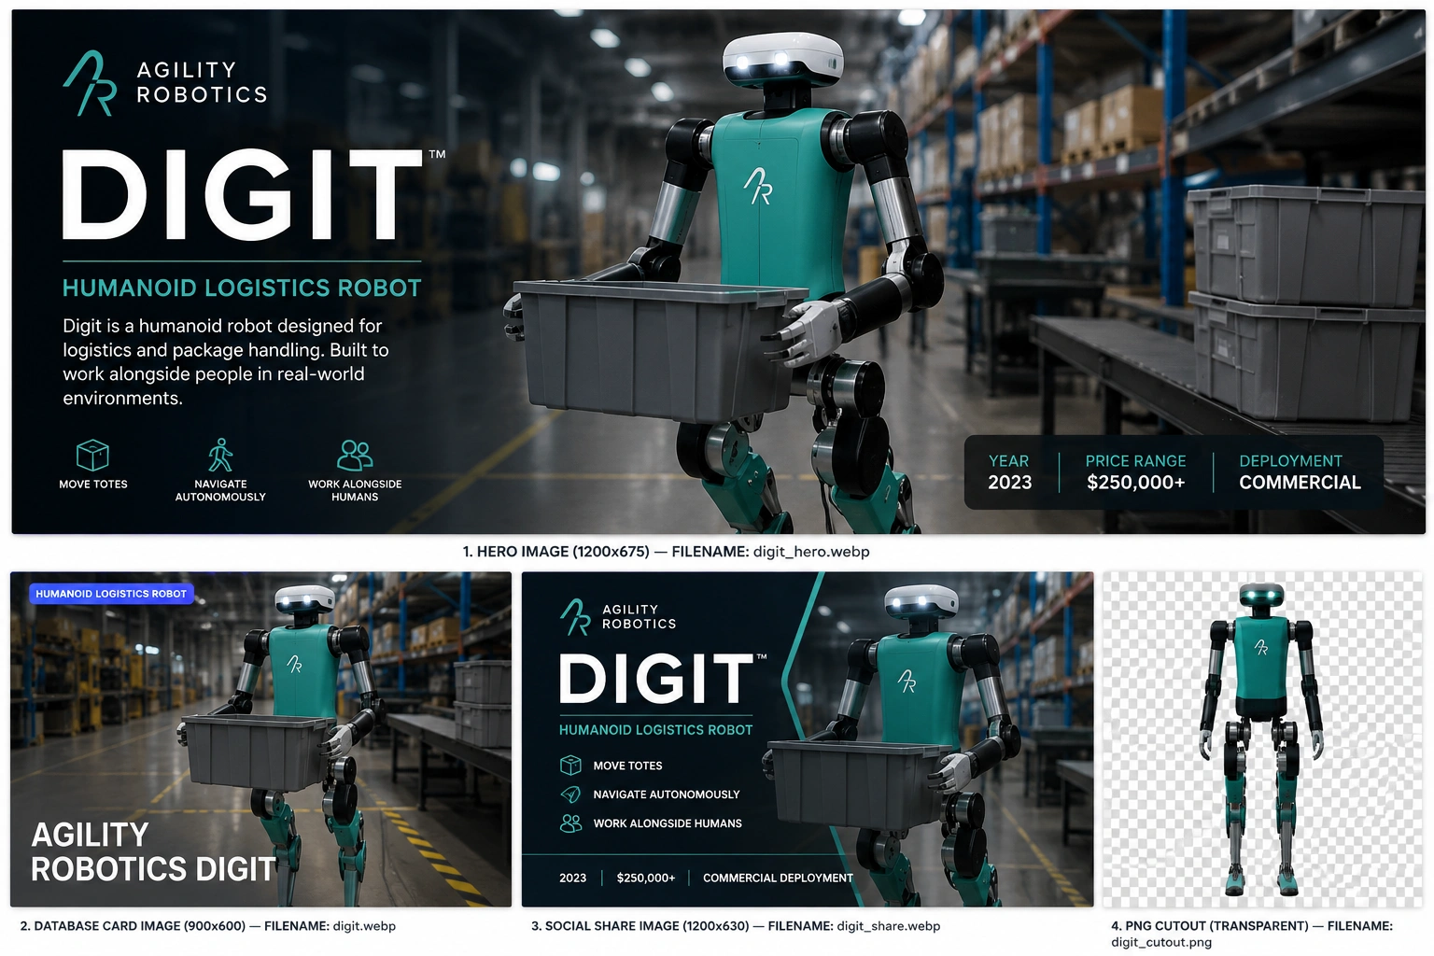Screen dimensions: 1434x956
Task: Click the HUMANOID LOGISTICS ROBOT subtitle in the social share image
Action: pyautogui.click(x=655, y=730)
